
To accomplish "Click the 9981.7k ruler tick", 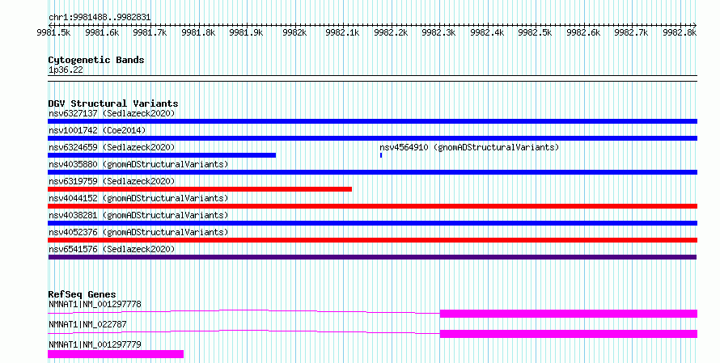I will point(150,32).
